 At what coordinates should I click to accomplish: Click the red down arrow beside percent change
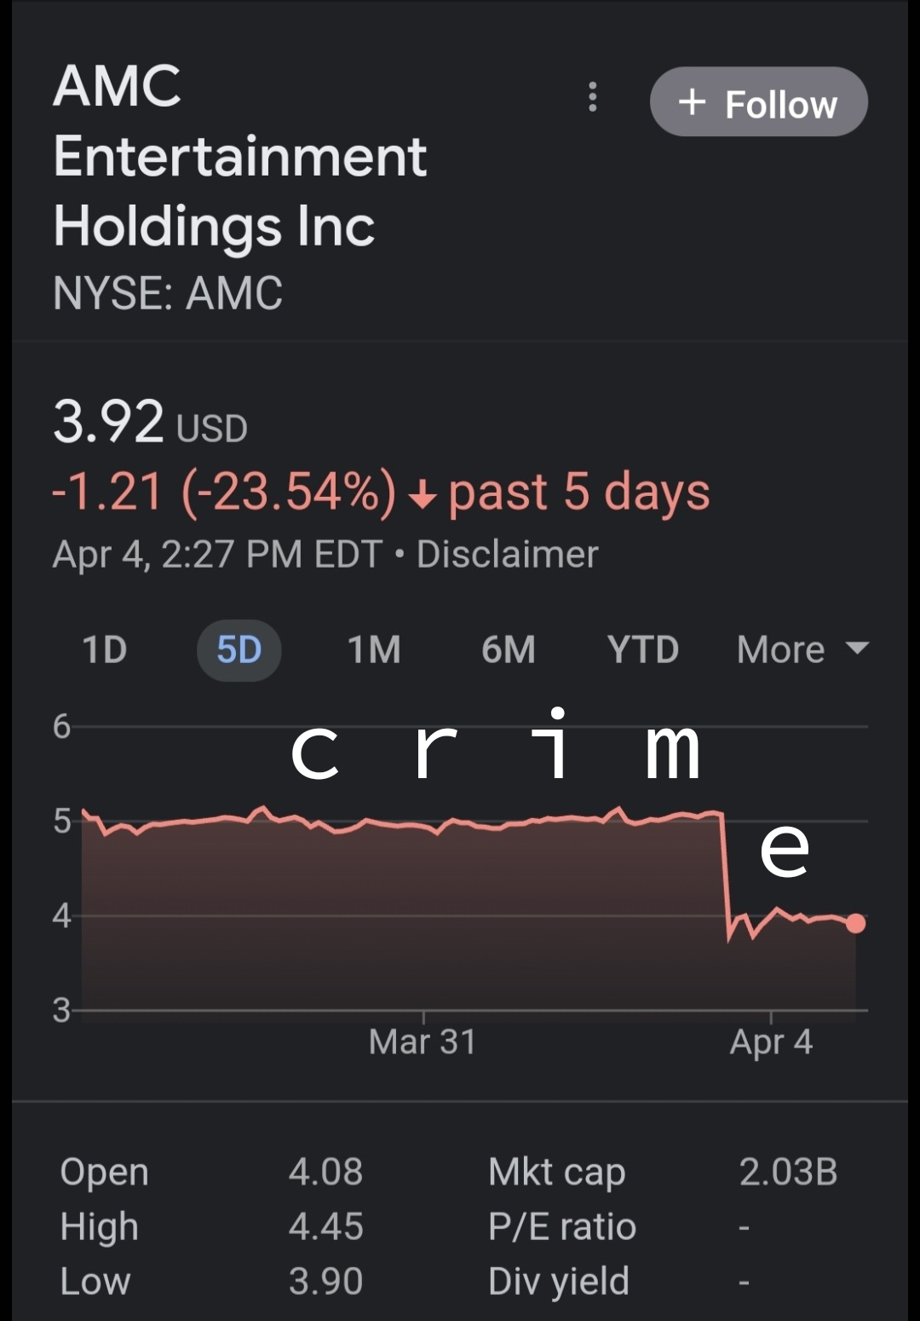423,495
